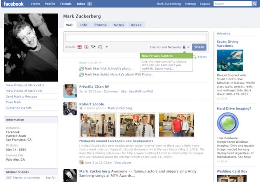Click Poke Mark
Viewport: 260px width, 182px height.
(14, 102)
